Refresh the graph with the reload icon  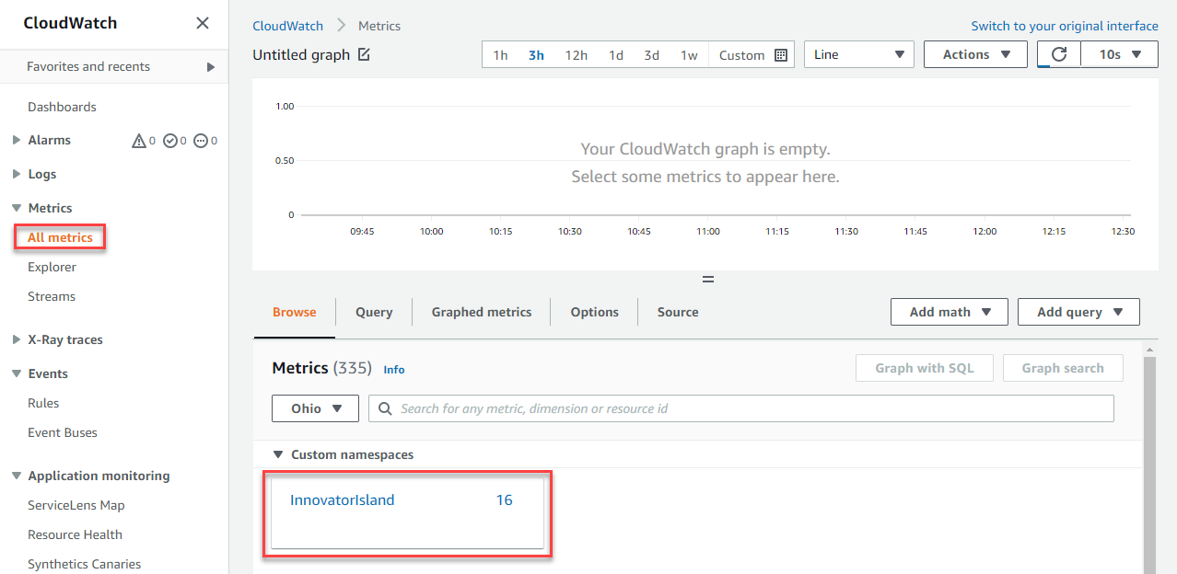(1059, 54)
